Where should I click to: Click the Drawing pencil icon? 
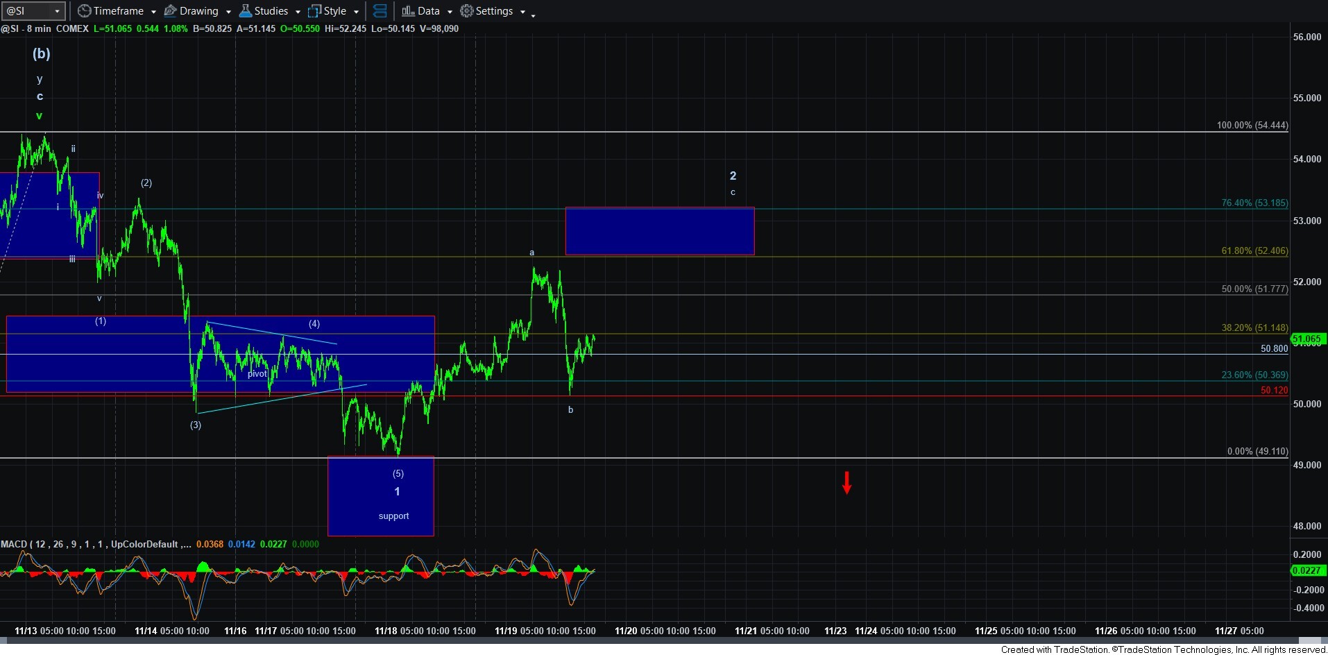point(170,11)
